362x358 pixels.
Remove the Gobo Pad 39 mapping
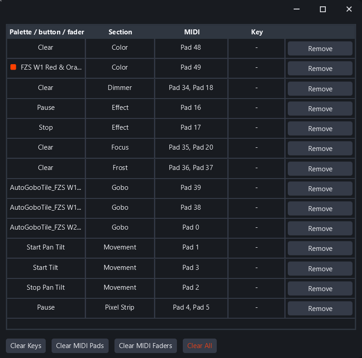pyautogui.click(x=320, y=188)
